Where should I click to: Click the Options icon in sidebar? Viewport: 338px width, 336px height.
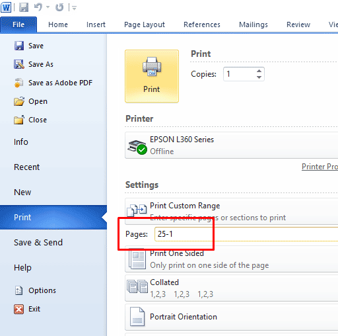[18, 290]
